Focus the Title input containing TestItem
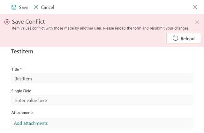Screen dimensions: 204x133 (102, 79)
